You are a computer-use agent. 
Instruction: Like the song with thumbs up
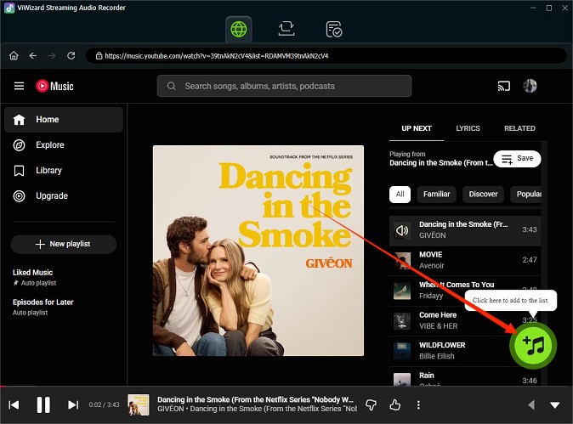(x=395, y=404)
